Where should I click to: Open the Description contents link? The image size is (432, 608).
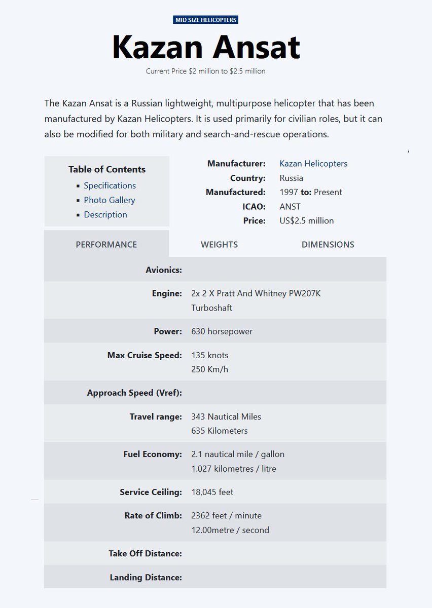click(105, 214)
